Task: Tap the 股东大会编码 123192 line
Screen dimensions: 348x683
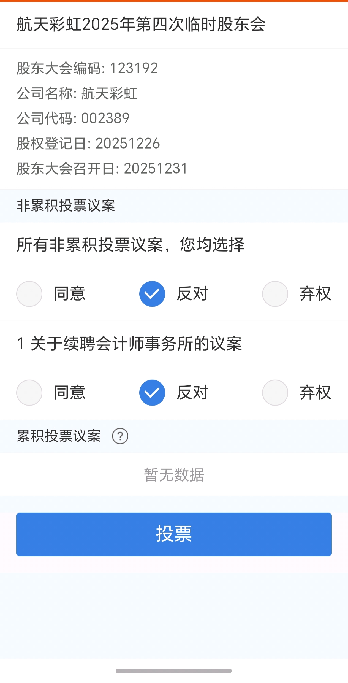Action: click(87, 68)
